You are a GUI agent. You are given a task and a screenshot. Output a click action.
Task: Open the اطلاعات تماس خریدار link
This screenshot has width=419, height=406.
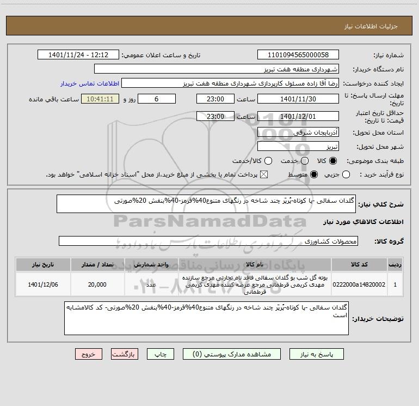click(x=90, y=83)
